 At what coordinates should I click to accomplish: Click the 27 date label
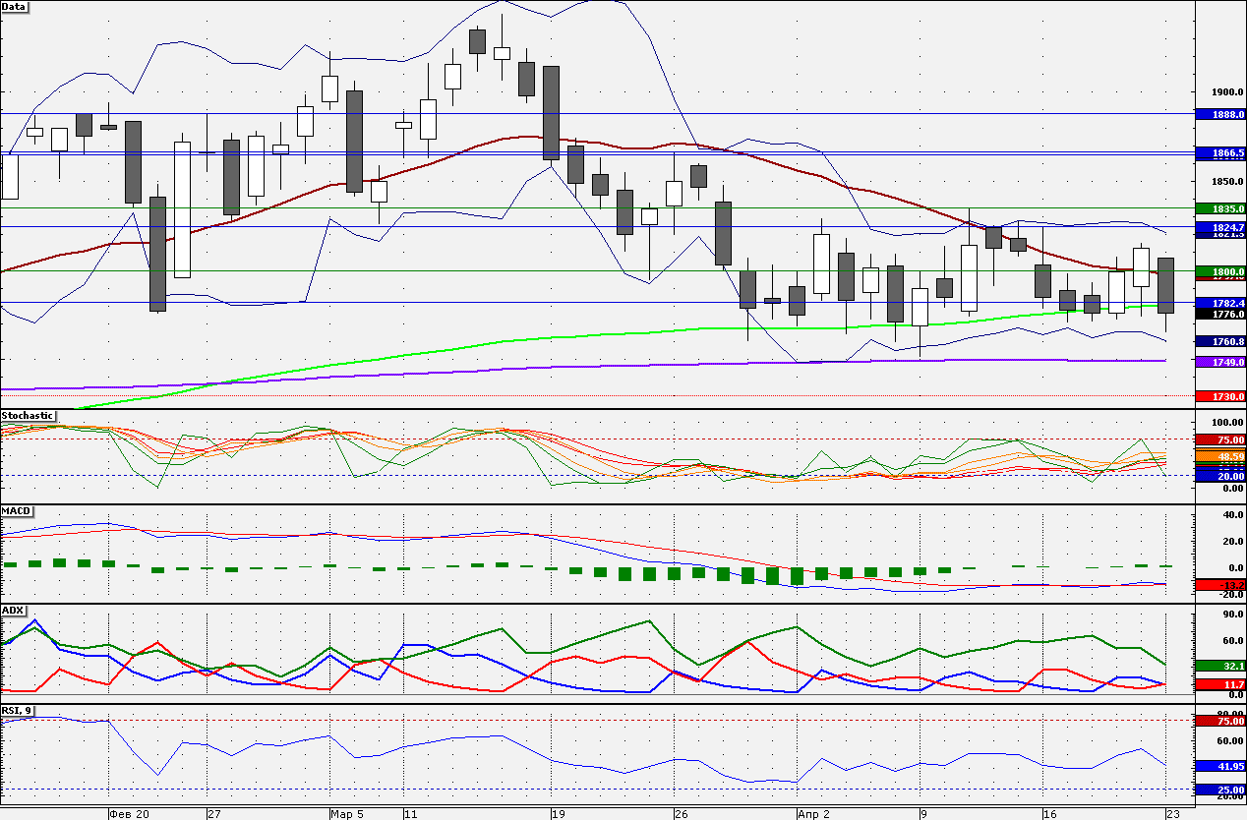[213, 814]
